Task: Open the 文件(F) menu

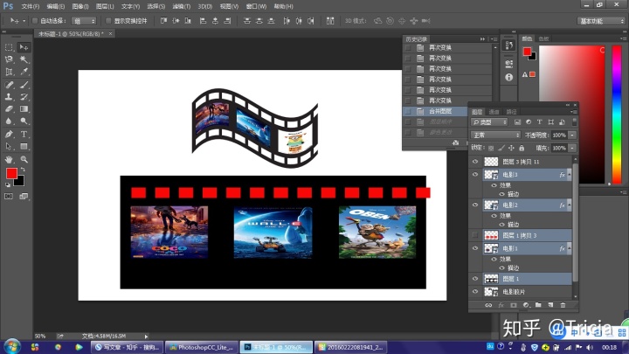Action: (x=30, y=6)
